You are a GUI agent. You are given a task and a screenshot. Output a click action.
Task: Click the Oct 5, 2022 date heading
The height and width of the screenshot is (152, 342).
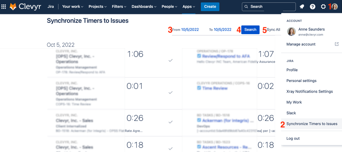(x=61, y=45)
